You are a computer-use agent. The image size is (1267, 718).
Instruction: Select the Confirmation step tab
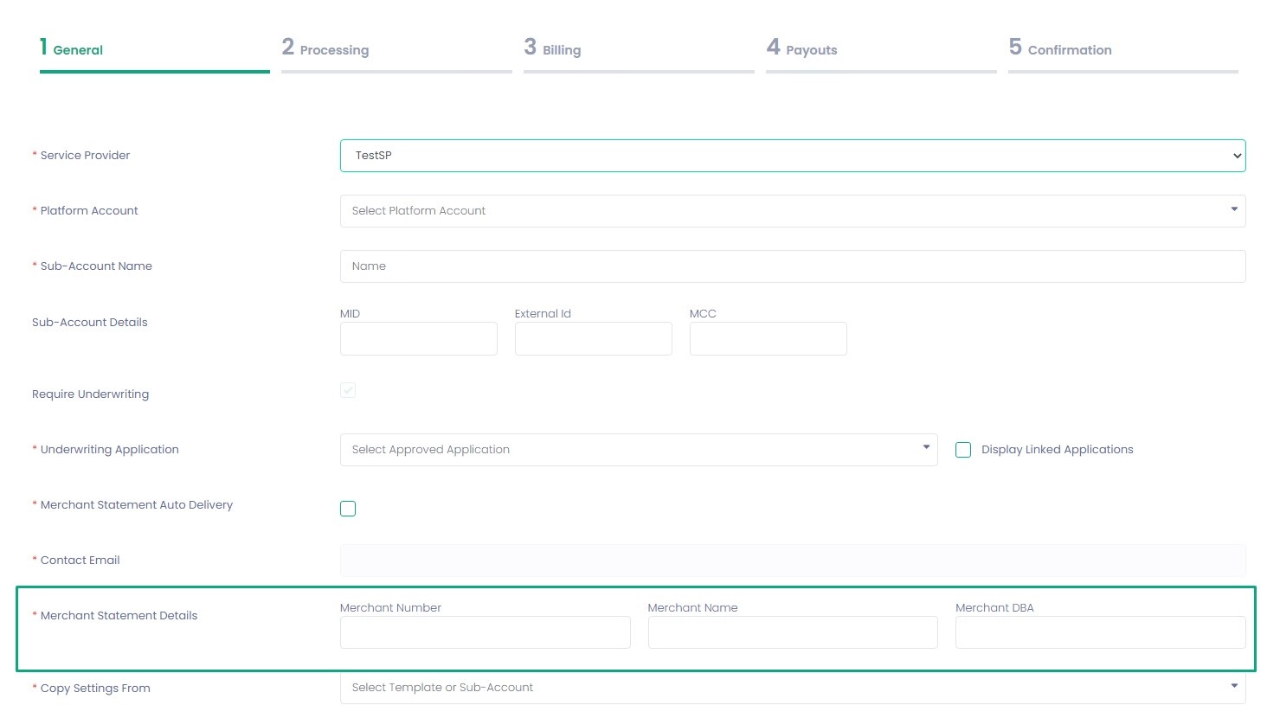point(1061,49)
